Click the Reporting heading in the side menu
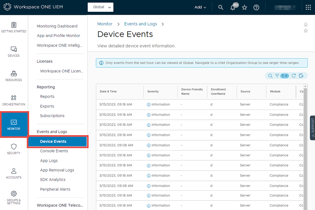Image resolution: width=315 pixels, height=210 pixels. click(46, 87)
